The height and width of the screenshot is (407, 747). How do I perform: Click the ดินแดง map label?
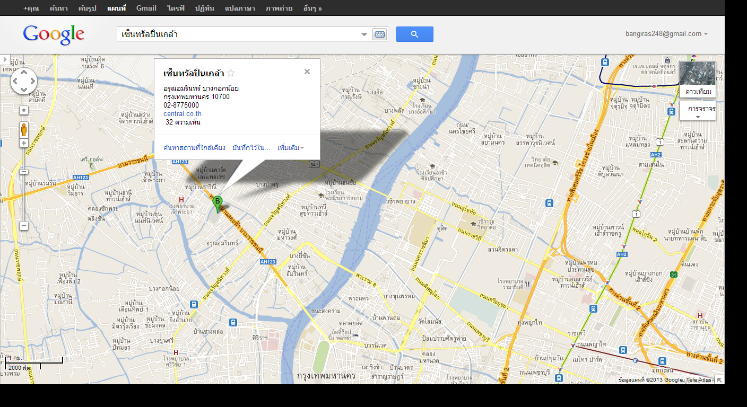[x=689, y=264]
